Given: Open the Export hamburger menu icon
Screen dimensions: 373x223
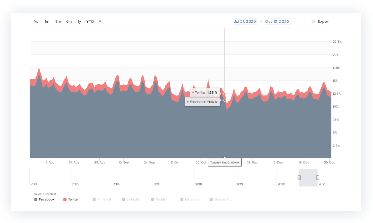Looking at the screenshot, I should 313,21.
